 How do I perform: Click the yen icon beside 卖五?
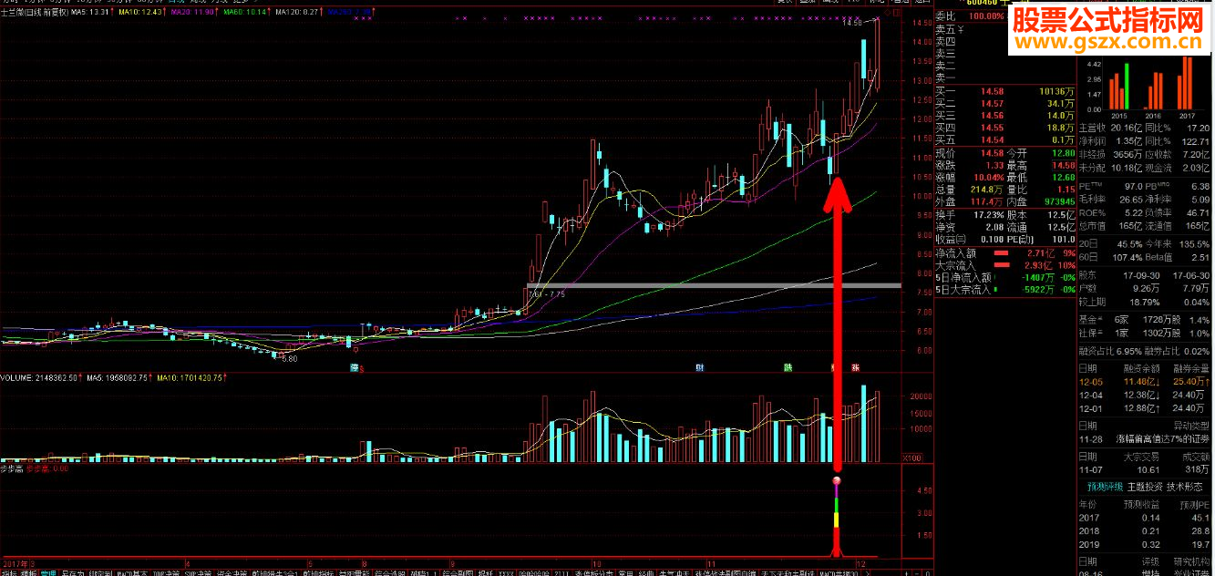click(960, 29)
